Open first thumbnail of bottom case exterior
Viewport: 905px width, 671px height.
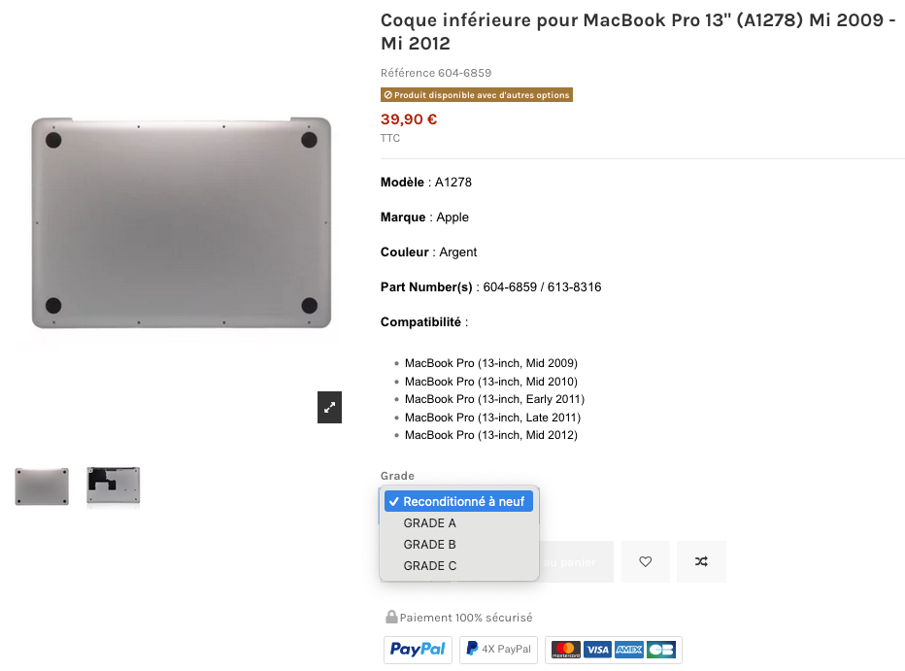(x=42, y=486)
